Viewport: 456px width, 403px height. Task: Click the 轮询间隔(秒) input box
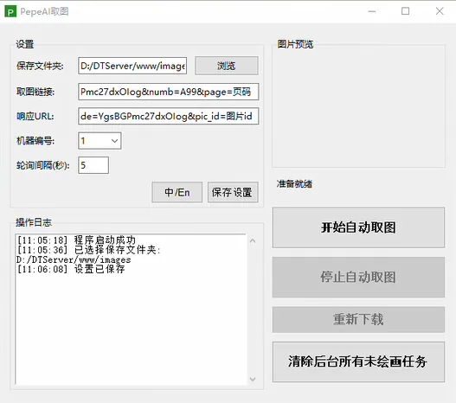(93, 165)
